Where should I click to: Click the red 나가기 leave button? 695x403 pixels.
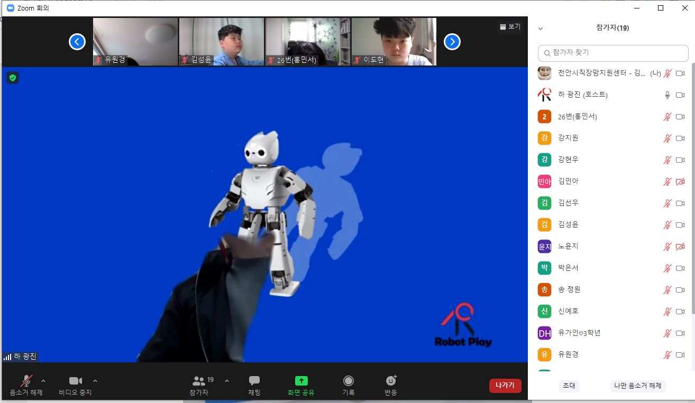click(505, 386)
